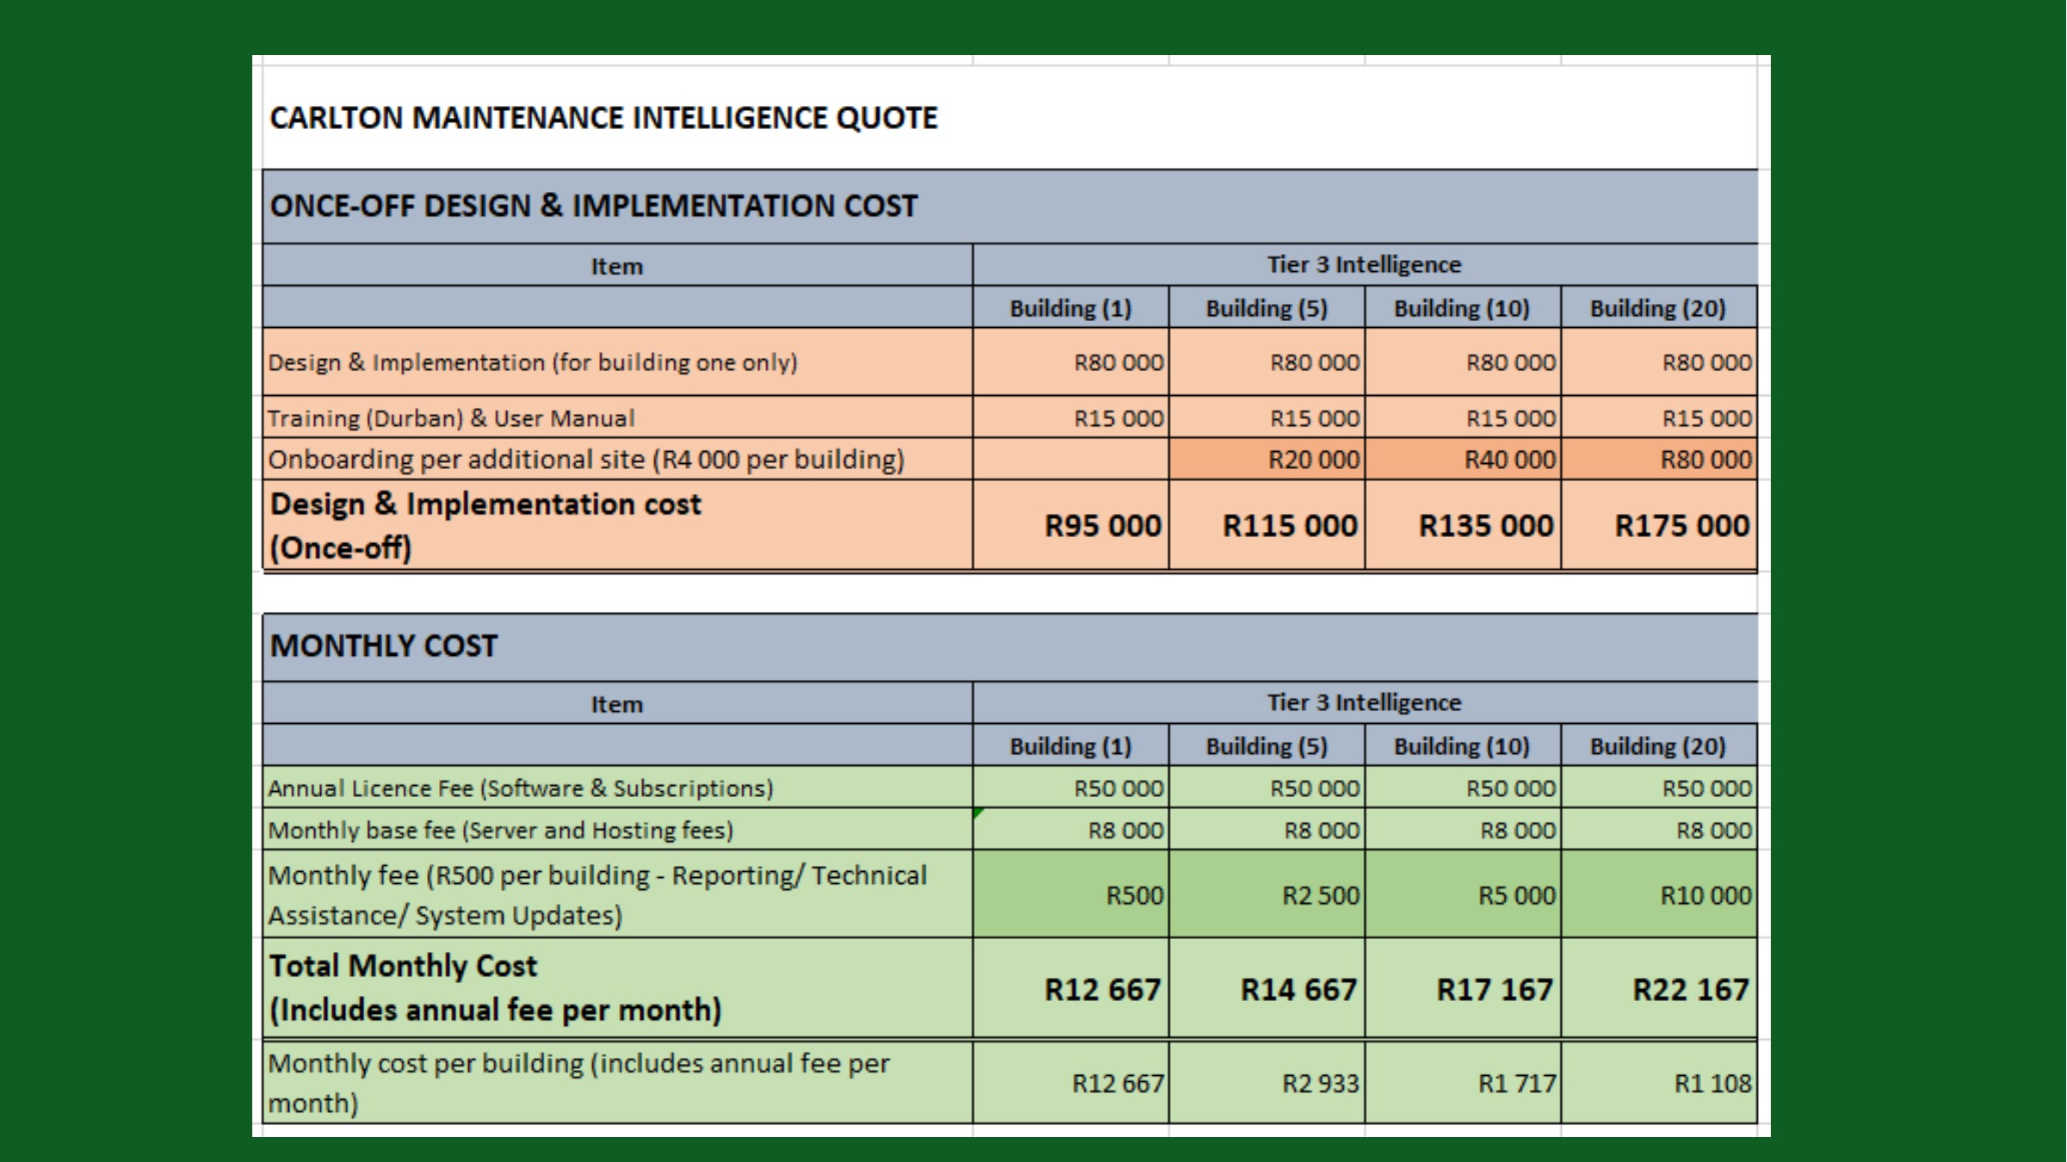Click the Design & Implementation cost (Once-off) label
Image resolution: width=2067 pixels, height=1162 pixels.
point(486,526)
